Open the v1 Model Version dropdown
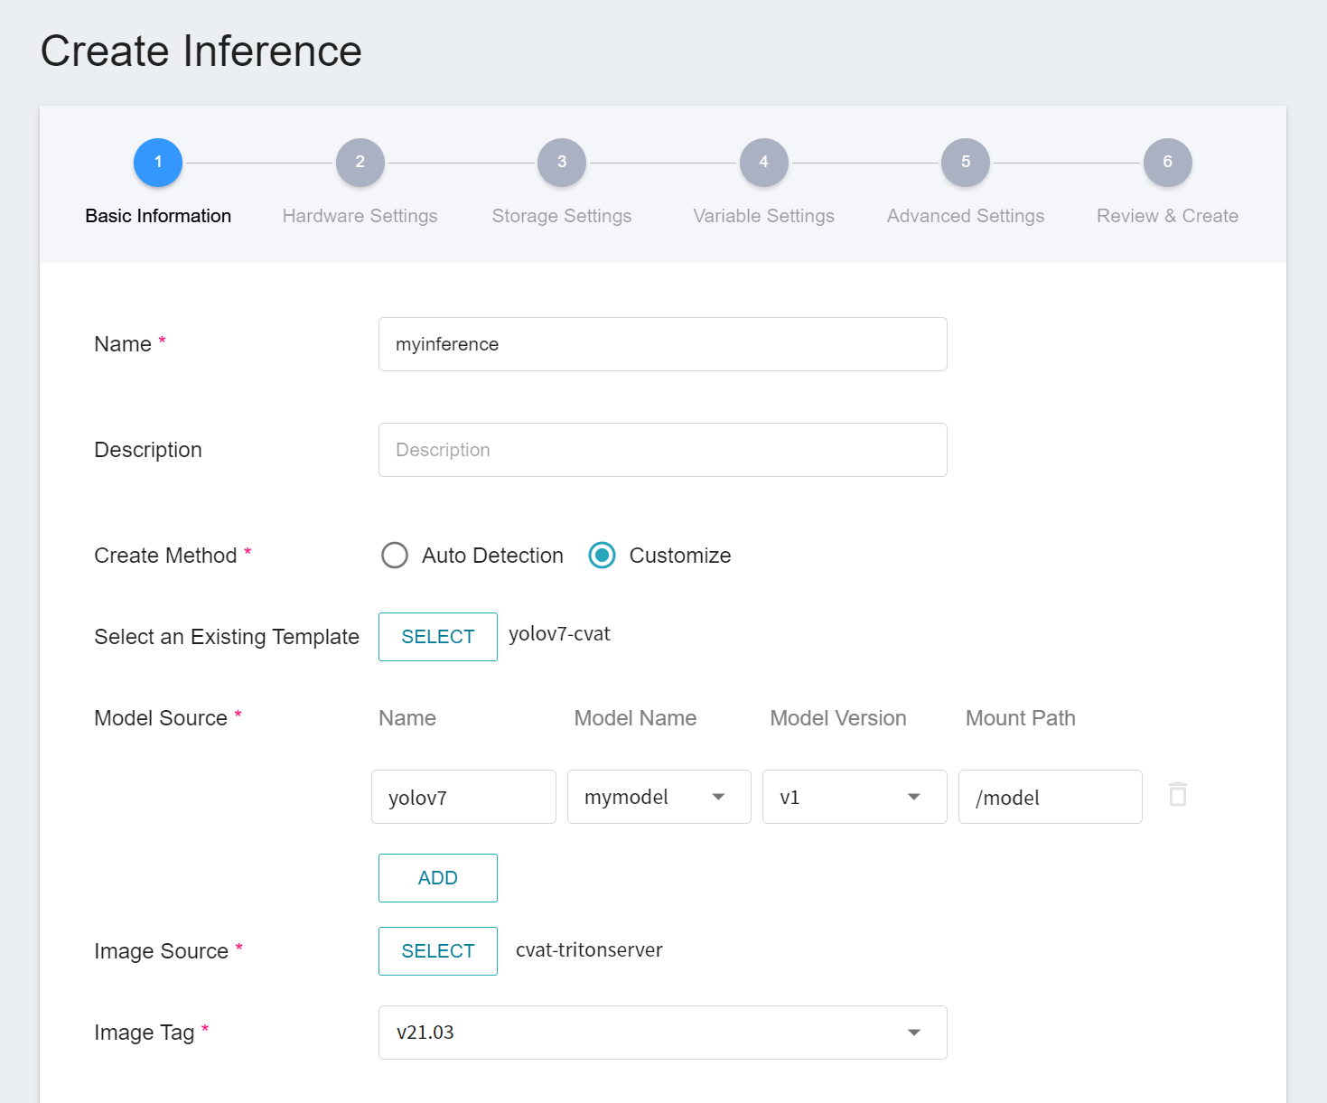 (x=855, y=797)
